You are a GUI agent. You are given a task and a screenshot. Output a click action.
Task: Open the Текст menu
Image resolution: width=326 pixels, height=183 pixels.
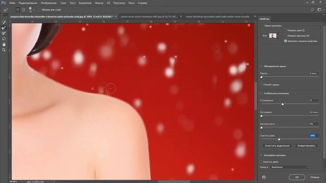click(x=72, y=3)
